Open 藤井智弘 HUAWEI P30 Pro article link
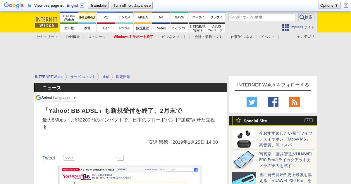Image resolution: width=351 pixels, height=184 pixels. coord(285,160)
